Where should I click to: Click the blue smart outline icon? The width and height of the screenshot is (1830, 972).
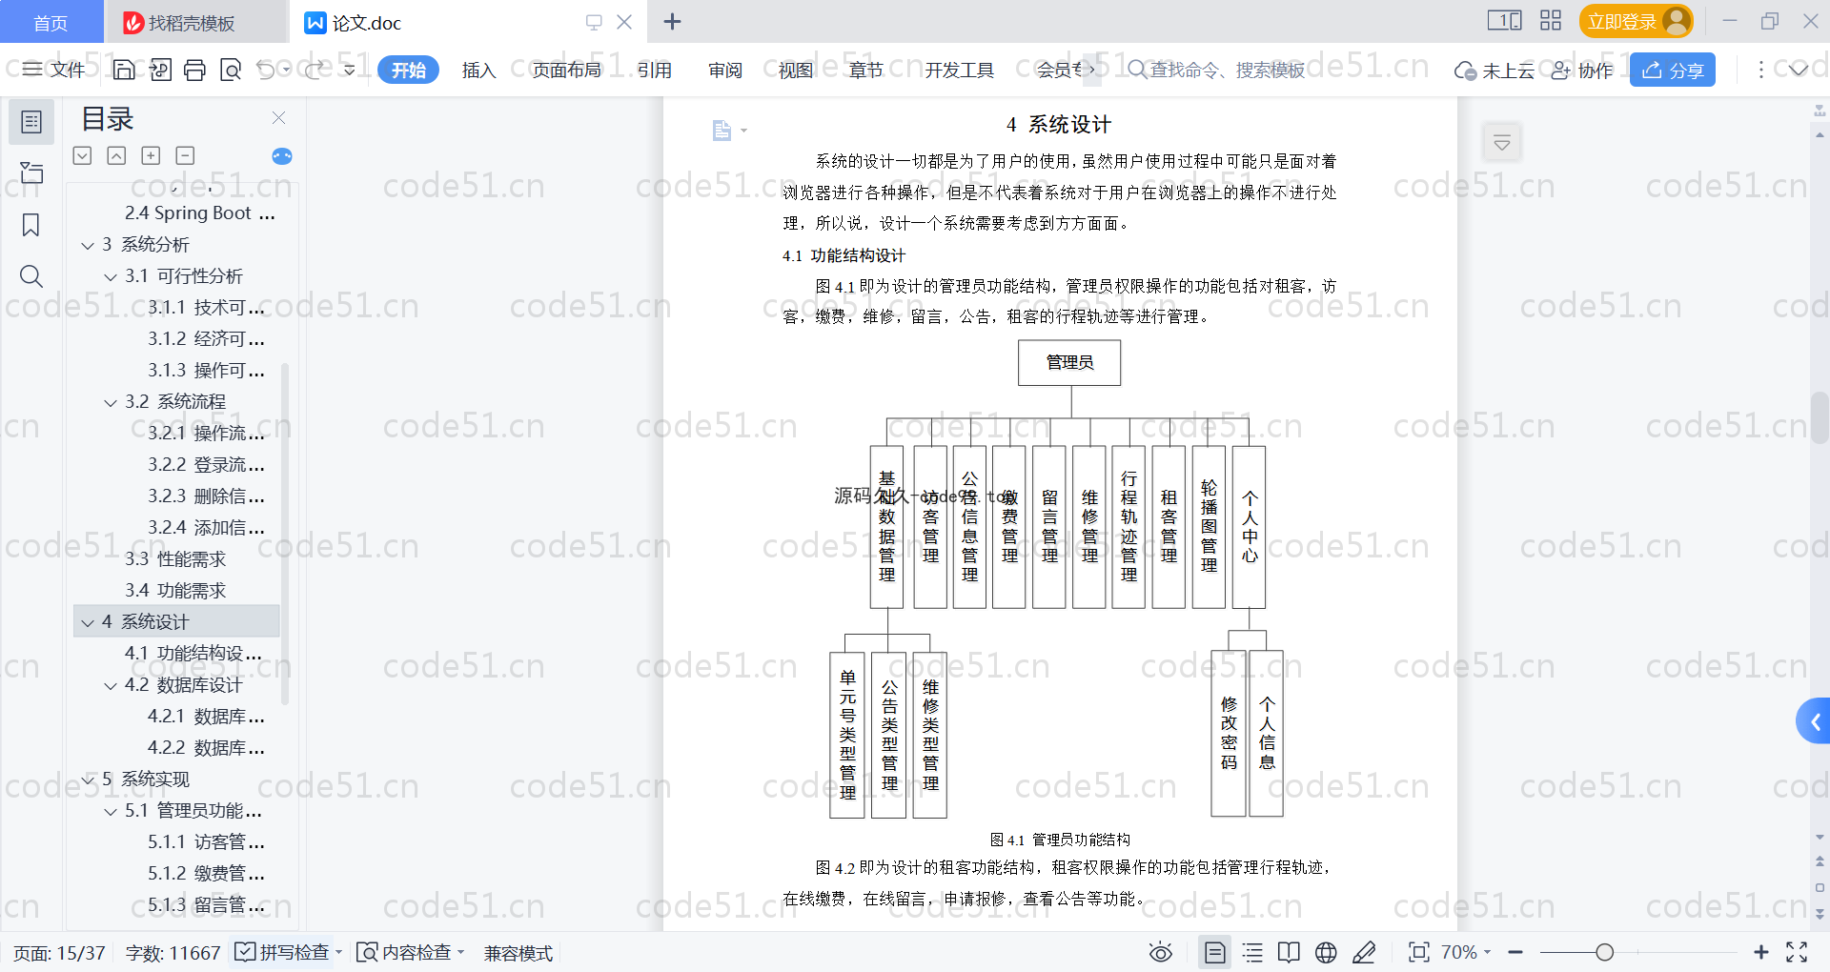pos(282,156)
